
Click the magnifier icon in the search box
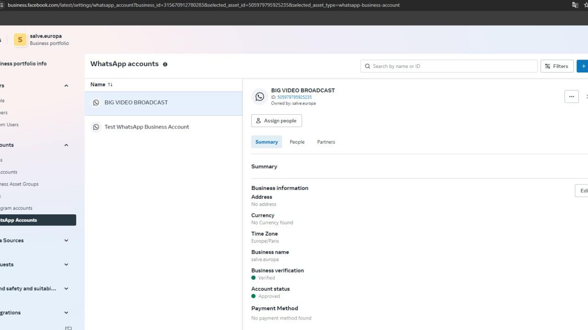pos(367,66)
